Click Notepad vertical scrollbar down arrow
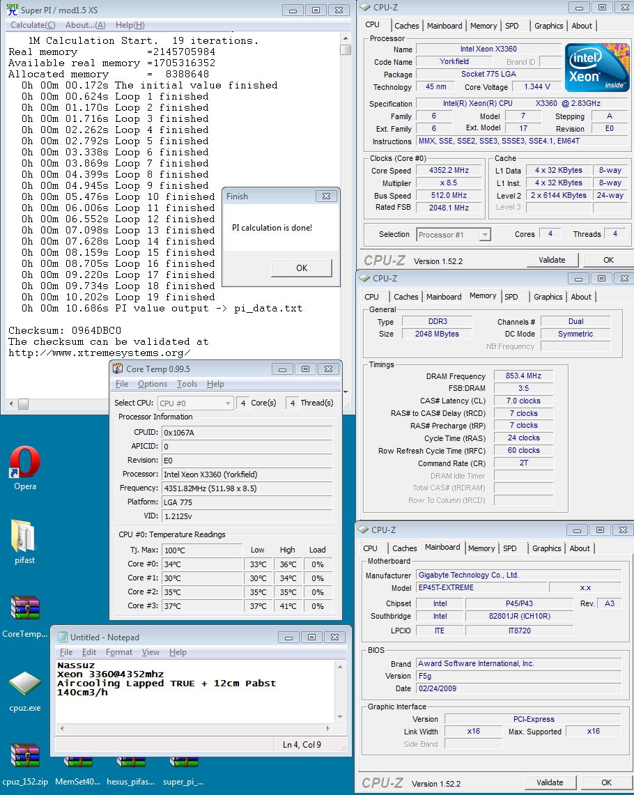This screenshot has height=795, width=634. click(340, 717)
